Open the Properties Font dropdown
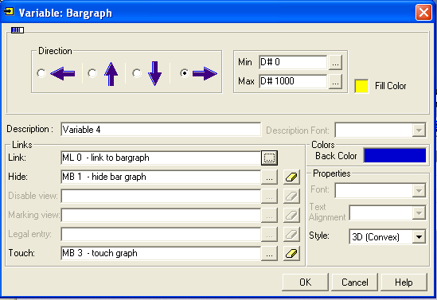The width and height of the screenshot is (437, 300). (x=419, y=191)
